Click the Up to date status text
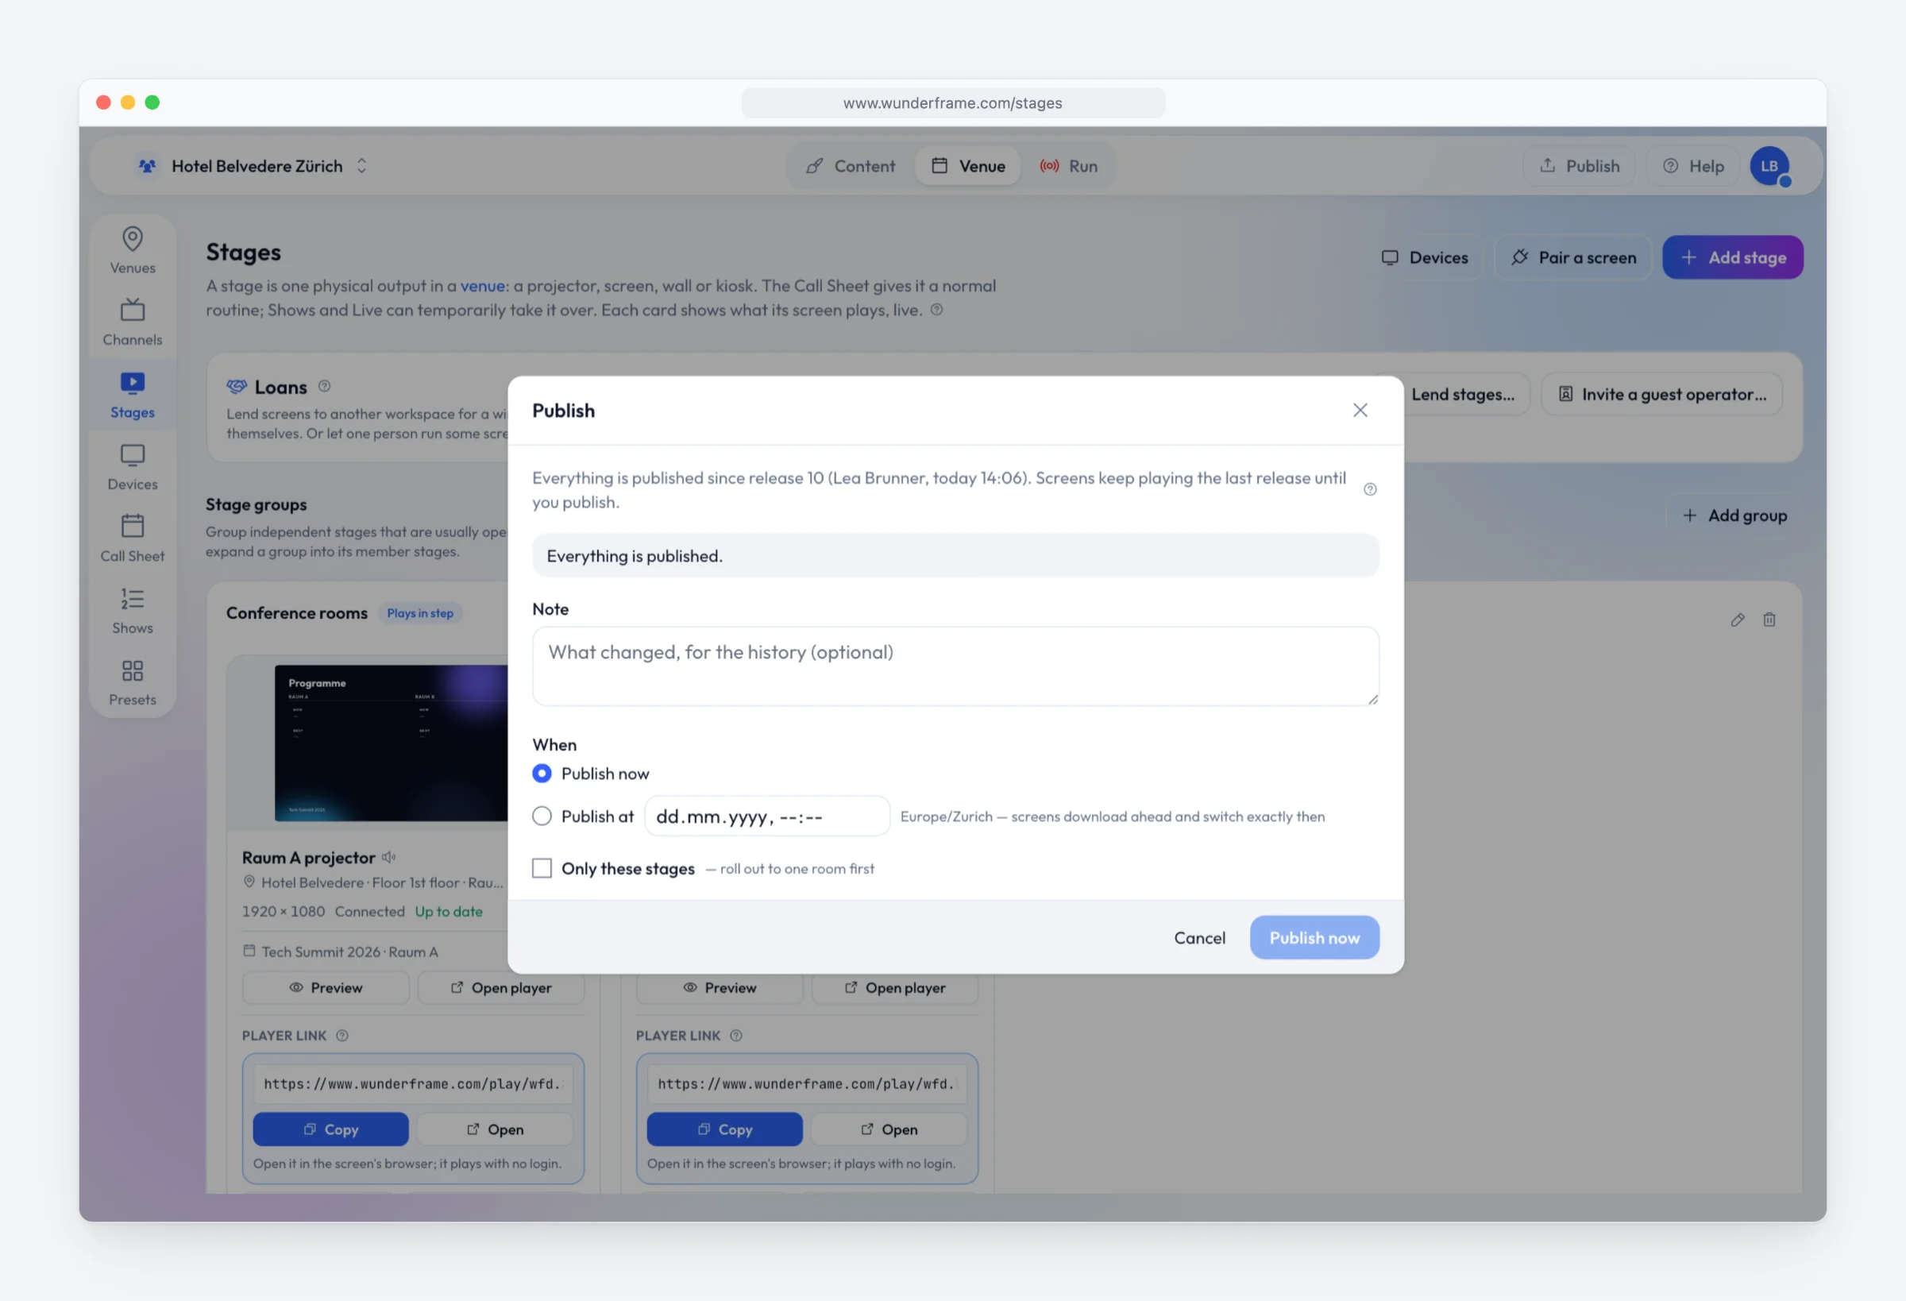Viewport: 1906px width, 1301px height. tap(449, 911)
